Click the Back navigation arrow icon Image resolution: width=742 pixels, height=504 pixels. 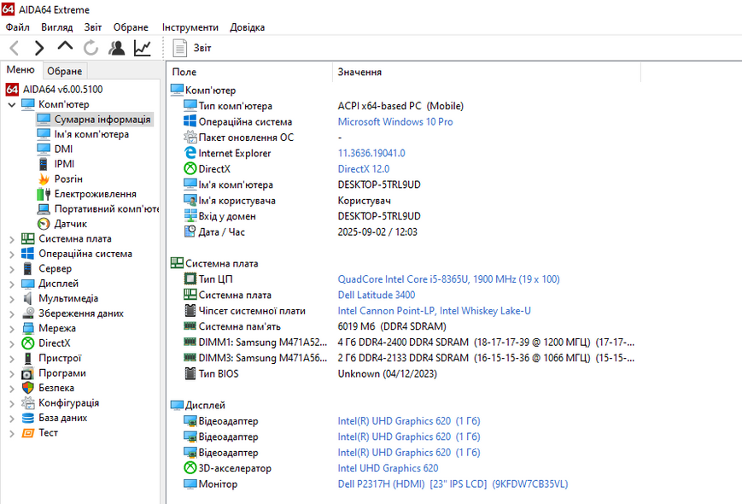(15, 48)
